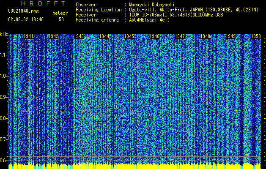Click the 1942 time marker

pos(54,36)
